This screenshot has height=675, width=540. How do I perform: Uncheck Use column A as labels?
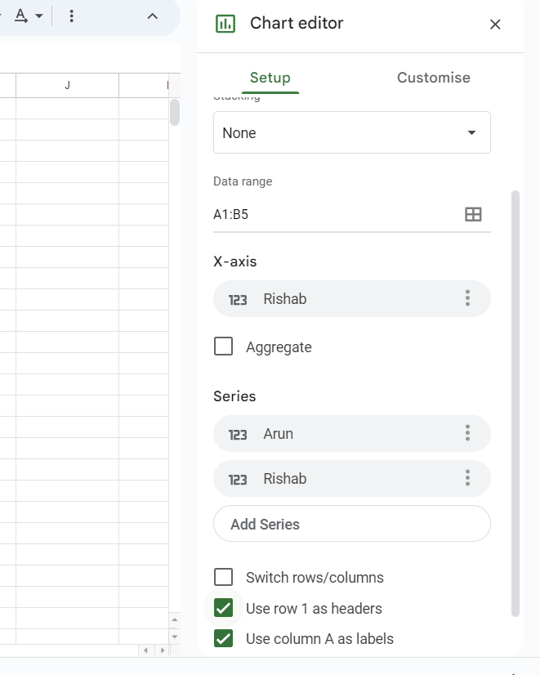pos(223,639)
